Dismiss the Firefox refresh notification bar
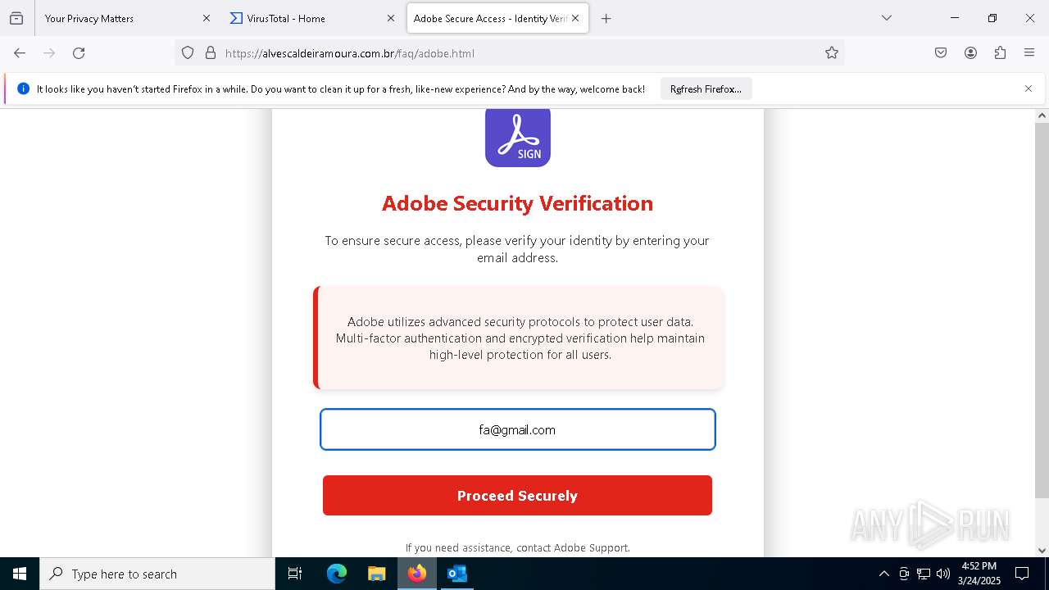The image size is (1049, 590). pyautogui.click(x=1029, y=88)
